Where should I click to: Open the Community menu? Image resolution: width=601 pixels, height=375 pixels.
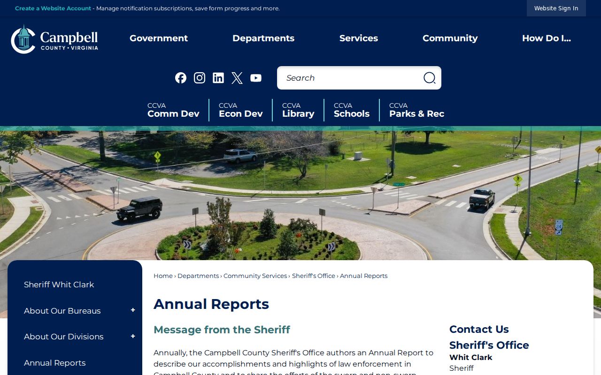[450, 38]
